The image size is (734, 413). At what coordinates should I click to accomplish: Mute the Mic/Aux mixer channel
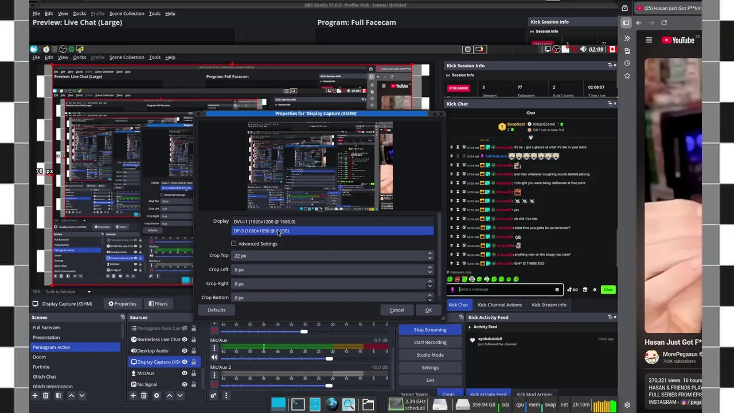[214, 359]
